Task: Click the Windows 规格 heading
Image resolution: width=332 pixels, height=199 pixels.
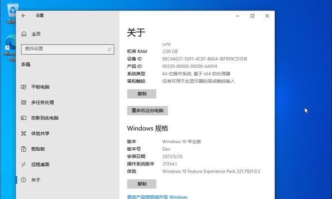Action: coord(148,128)
